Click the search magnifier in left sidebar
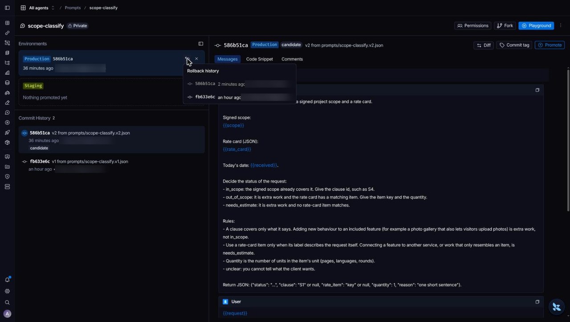 7,302
